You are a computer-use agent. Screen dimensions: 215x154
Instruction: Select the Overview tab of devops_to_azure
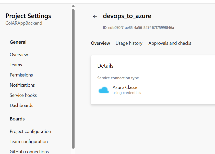coord(100,43)
